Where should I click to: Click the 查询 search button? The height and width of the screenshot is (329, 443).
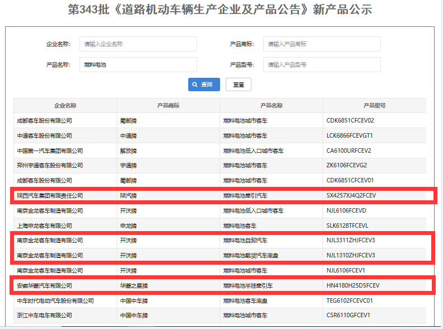[204, 84]
